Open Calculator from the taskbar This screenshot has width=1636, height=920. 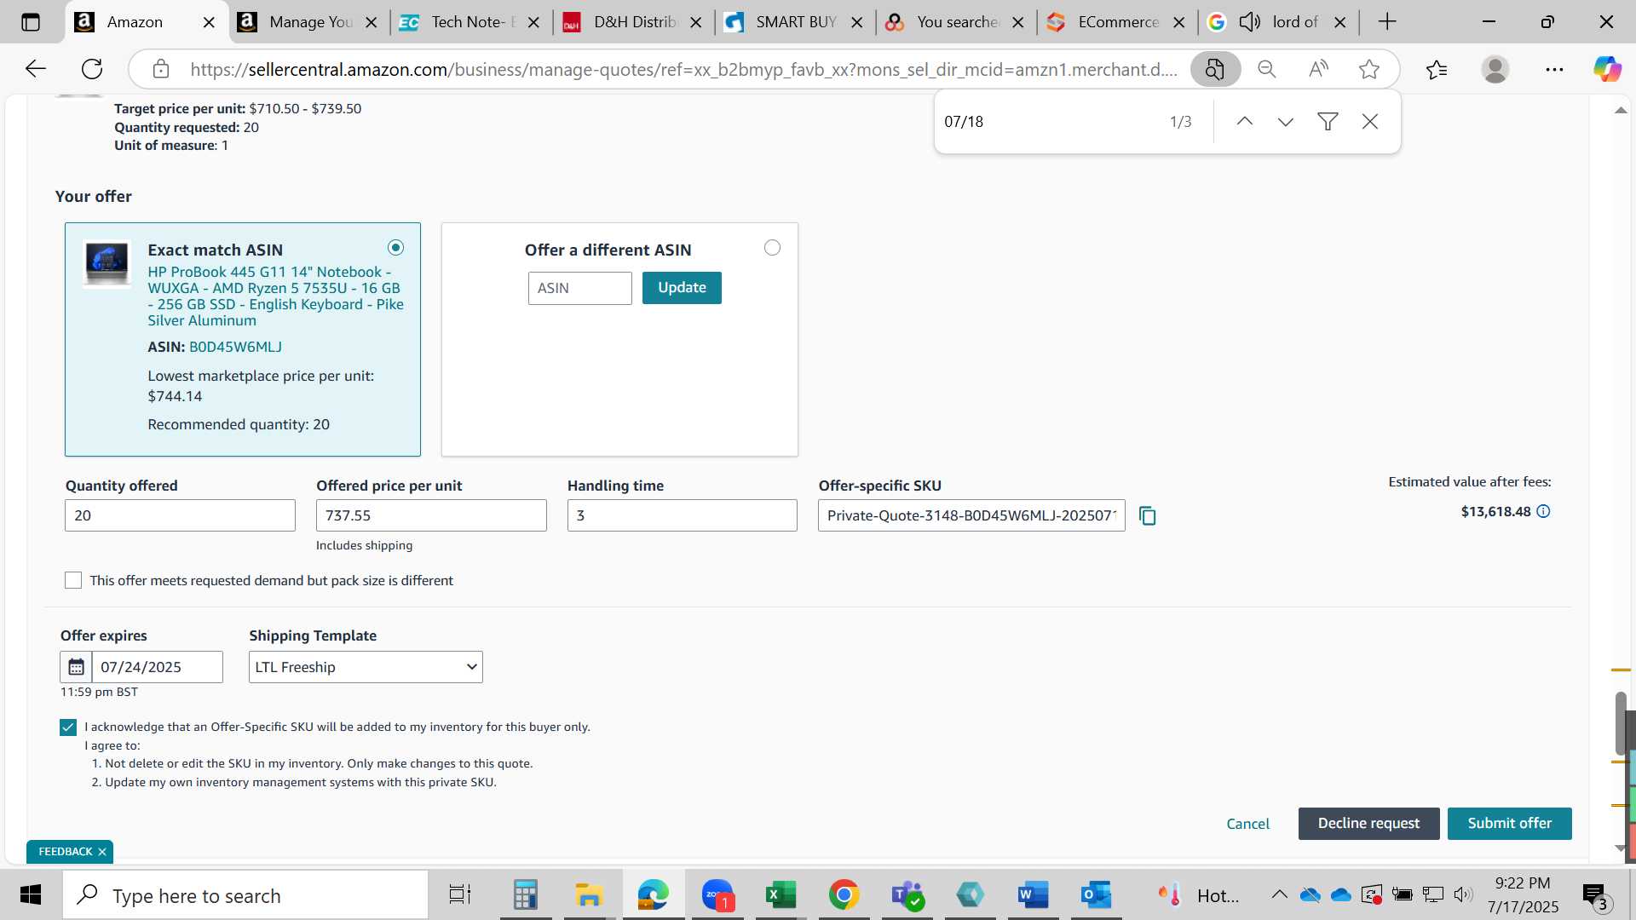(525, 895)
